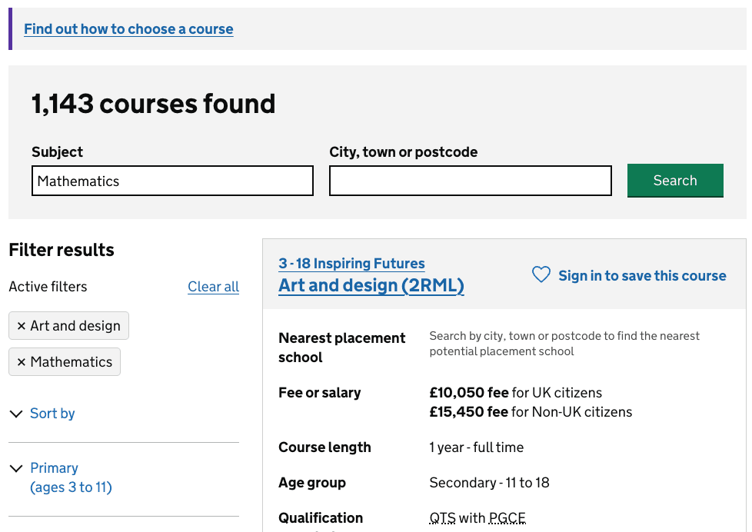Click the '£15,450 fee for Non-UK citizens' text
752x532 pixels.
click(x=531, y=411)
